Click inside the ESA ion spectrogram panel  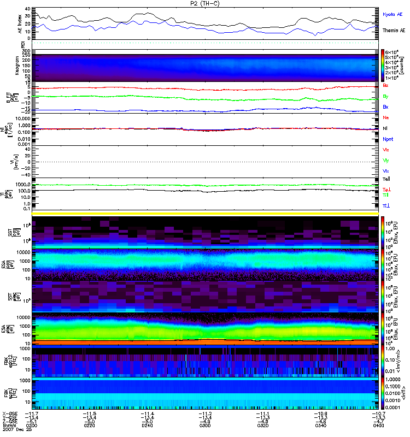click(x=206, y=264)
